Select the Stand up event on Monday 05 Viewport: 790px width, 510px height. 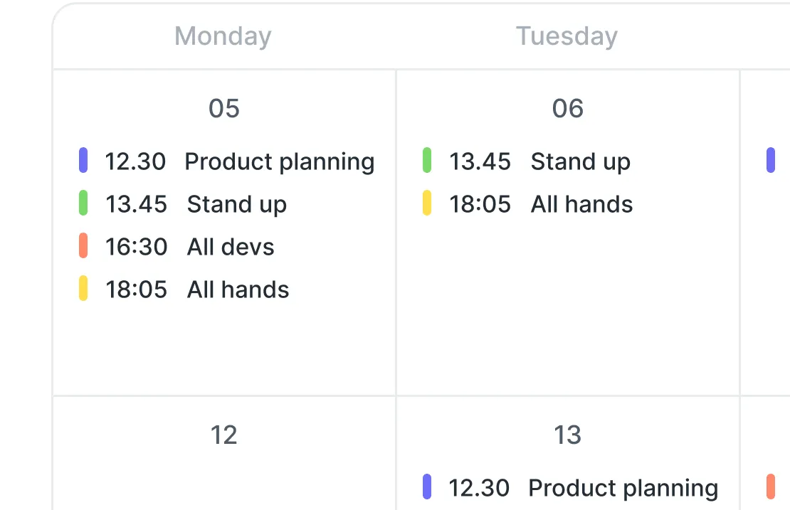click(x=183, y=204)
